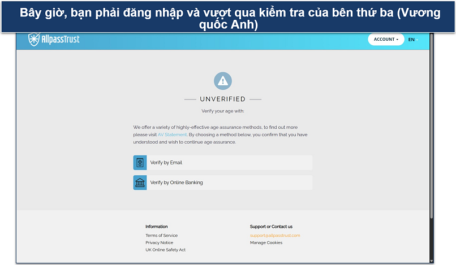The height and width of the screenshot is (265, 456).
Task: Click the email verification ID icon
Action: 140,163
